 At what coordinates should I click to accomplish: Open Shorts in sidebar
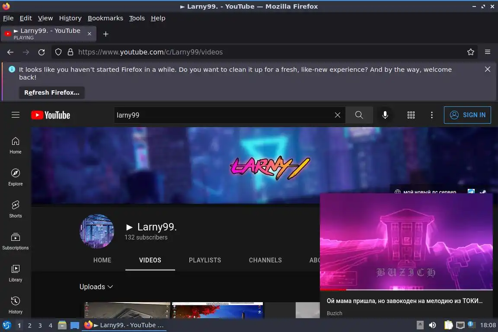(15, 209)
